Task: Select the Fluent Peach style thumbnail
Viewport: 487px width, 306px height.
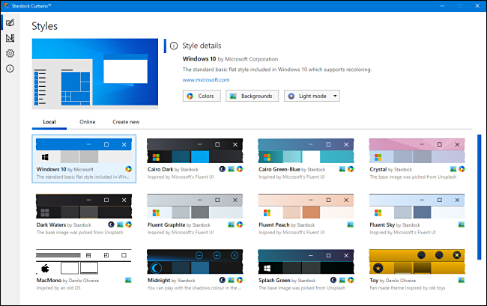Action: [307, 206]
